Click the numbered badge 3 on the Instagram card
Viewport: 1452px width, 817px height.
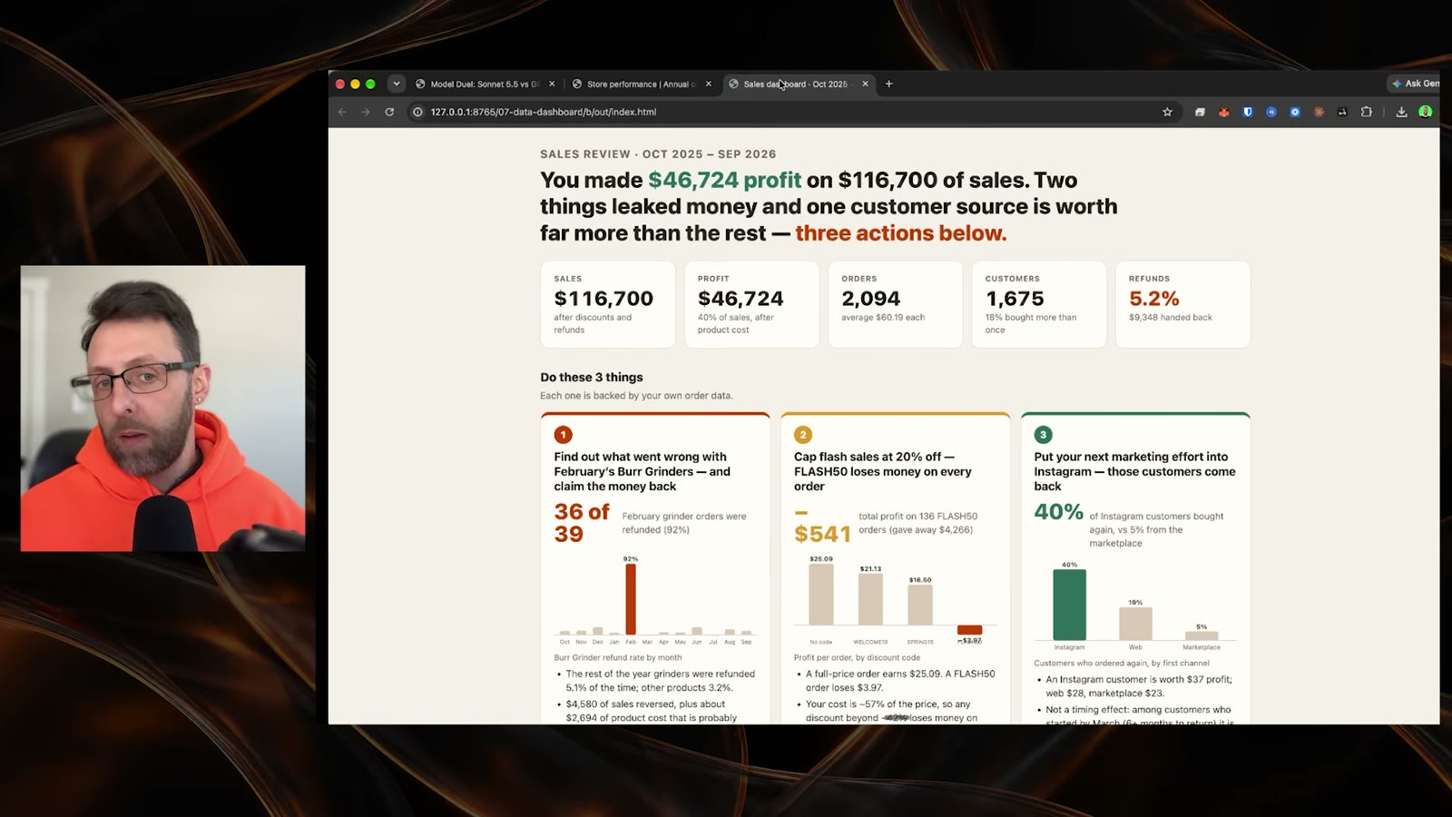tap(1043, 435)
